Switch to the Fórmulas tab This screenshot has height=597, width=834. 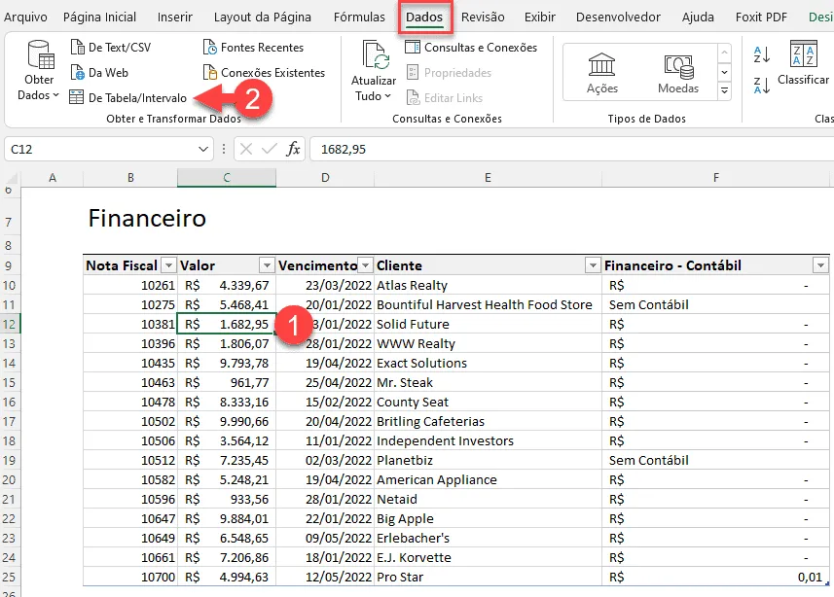pos(359,17)
